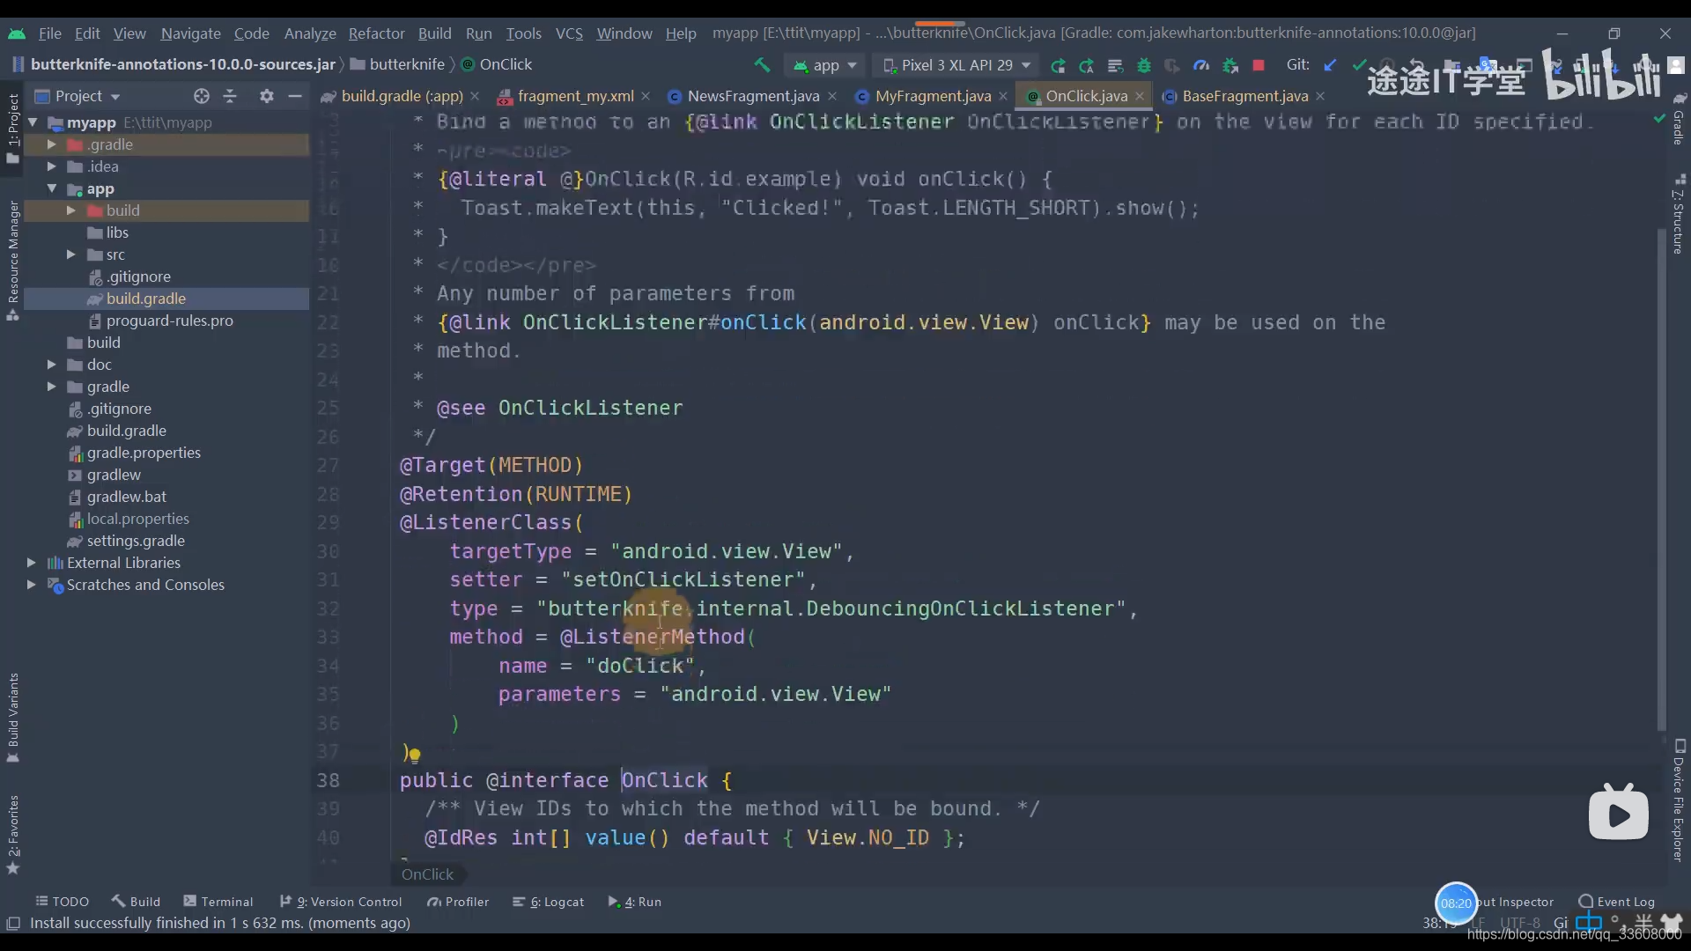Expand the External Libraries tree item
The width and height of the screenshot is (1691, 951).
click(30, 561)
